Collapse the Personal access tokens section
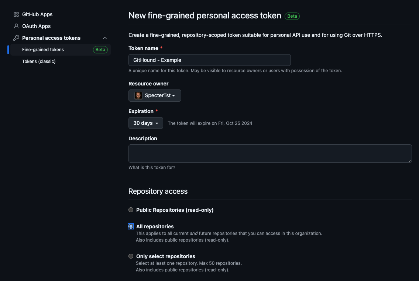The width and height of the screenshot is (419, 281). click(x=104, y=38)
